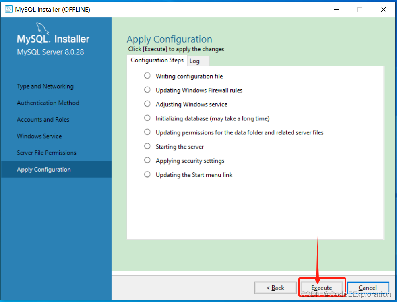The width and height of the screenshot is (397, 302).
Task: Select Apply Configuration step in sidebar
Action: pyautogui.click(x=56, y=169)
